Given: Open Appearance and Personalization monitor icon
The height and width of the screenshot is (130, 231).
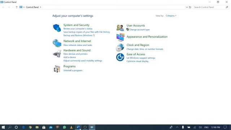Looking at the screenshot, I should click(x=120, y=37).
